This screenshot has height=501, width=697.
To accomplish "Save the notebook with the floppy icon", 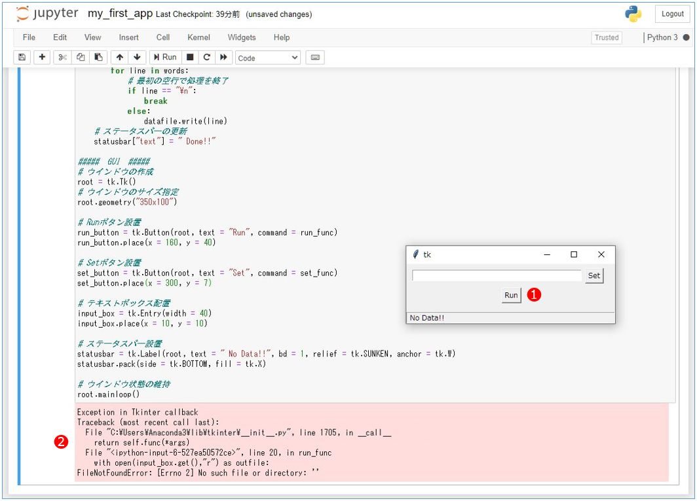I will coord(22,58).
